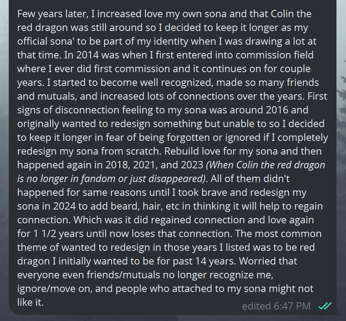Click the year "2014" in the message
The width and height of the screenshot is (346, 321).
pos(88,55)
